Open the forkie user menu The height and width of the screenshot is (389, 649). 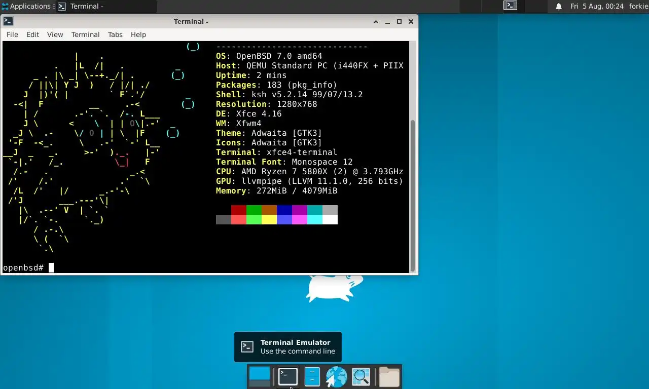pos(638,7)
